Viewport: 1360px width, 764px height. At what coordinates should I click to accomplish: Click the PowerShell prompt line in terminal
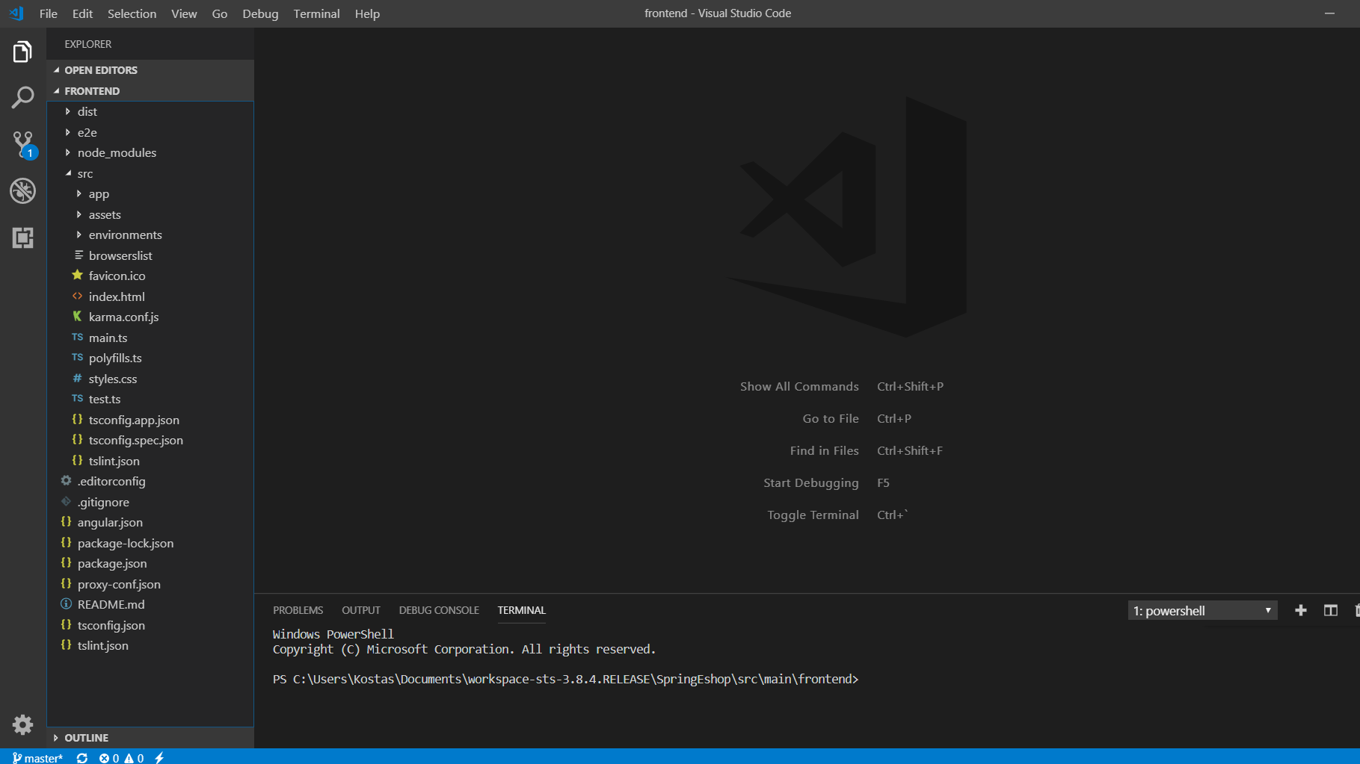tap(566, 679)
